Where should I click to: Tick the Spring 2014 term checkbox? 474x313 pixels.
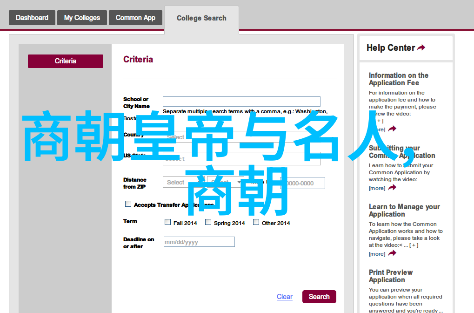click(208, 222)
